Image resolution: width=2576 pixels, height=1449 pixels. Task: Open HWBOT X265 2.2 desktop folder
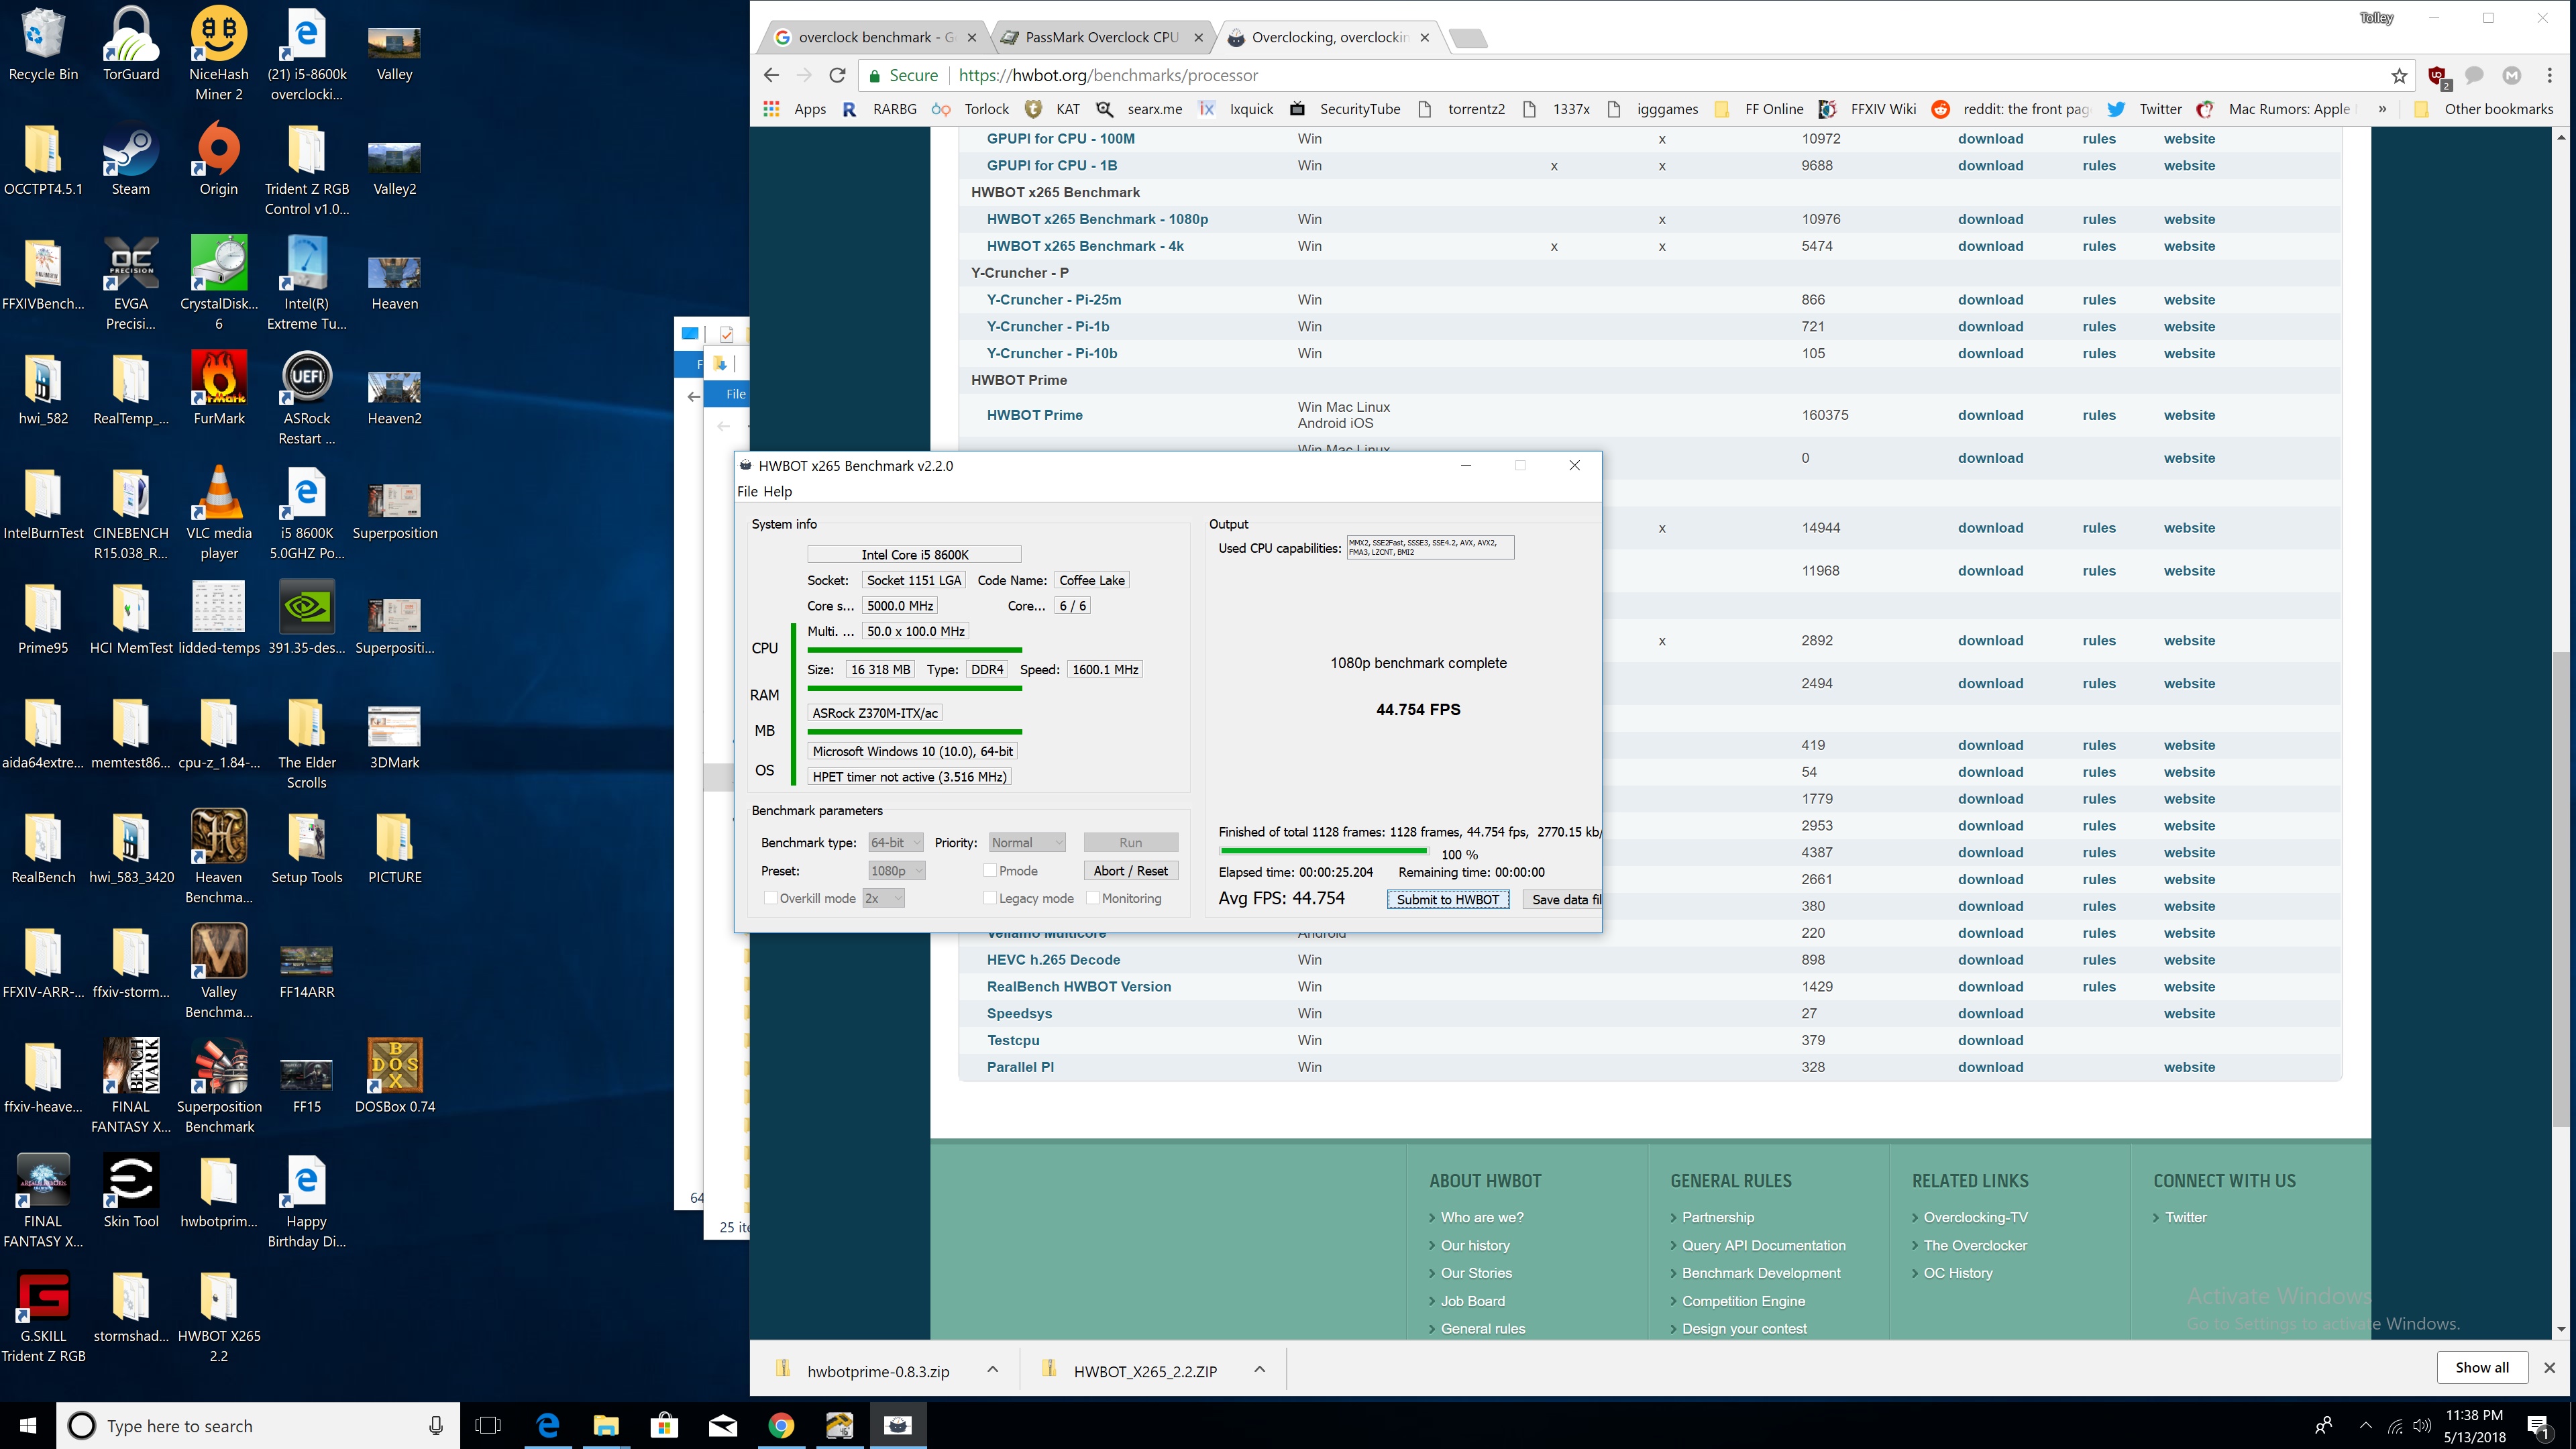[x=219, y=1317]
